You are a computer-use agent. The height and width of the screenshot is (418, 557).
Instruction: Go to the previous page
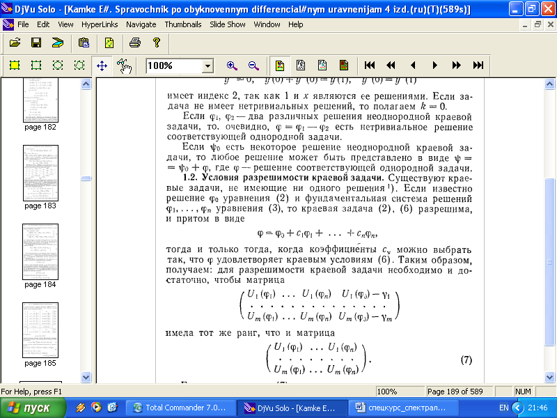tap(413, 65)
